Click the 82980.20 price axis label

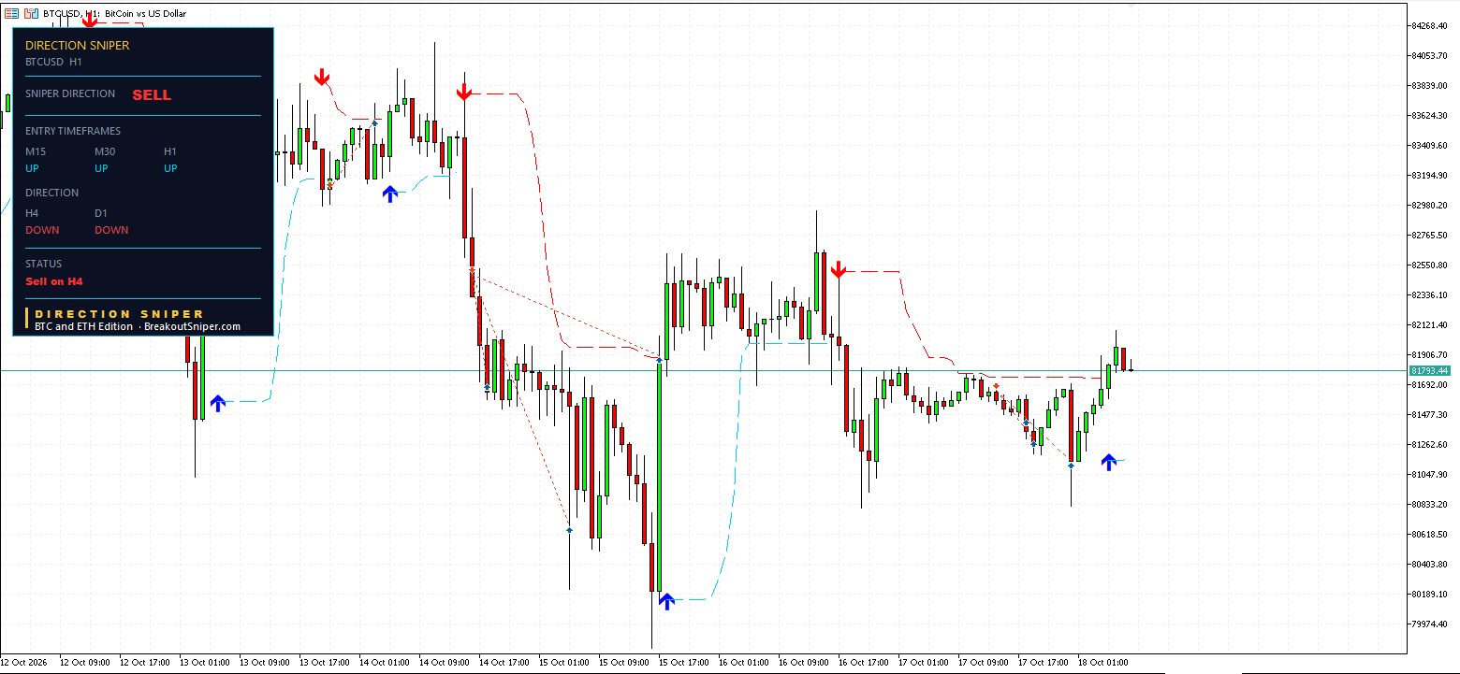[1429, 205]
